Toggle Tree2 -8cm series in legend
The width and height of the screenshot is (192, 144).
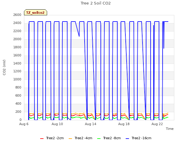pyautogui.click(x=109, y=138)
